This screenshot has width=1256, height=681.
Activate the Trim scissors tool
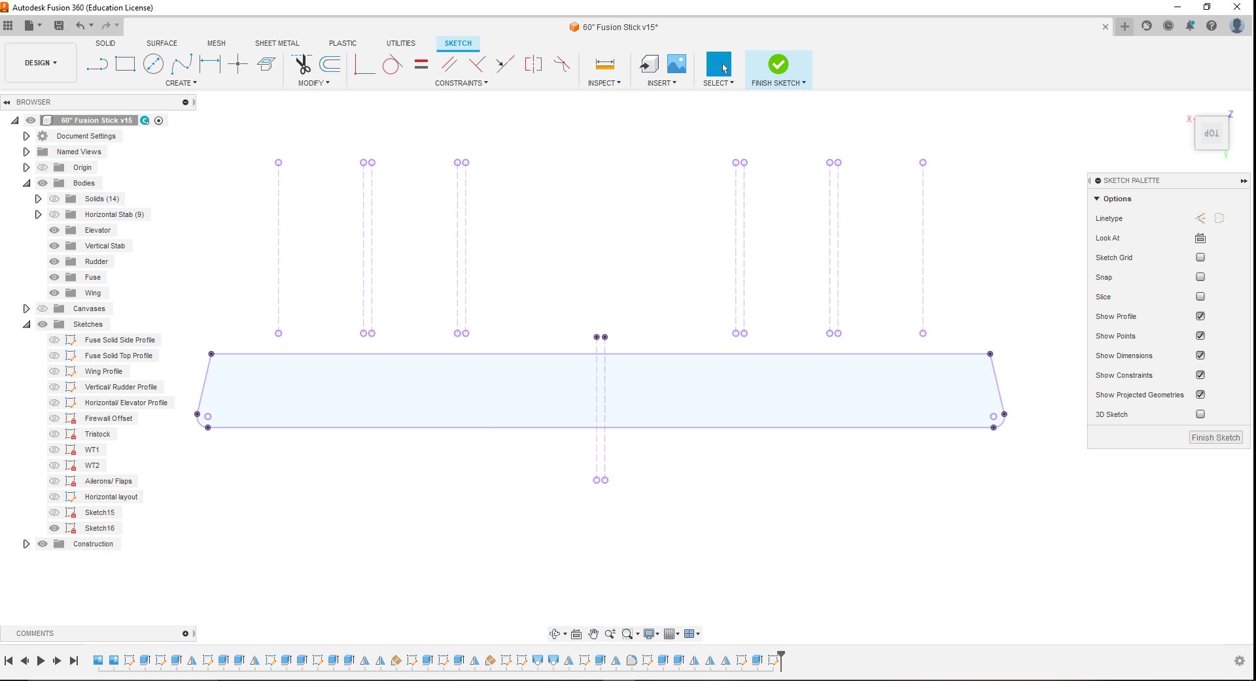click(302, 64)
